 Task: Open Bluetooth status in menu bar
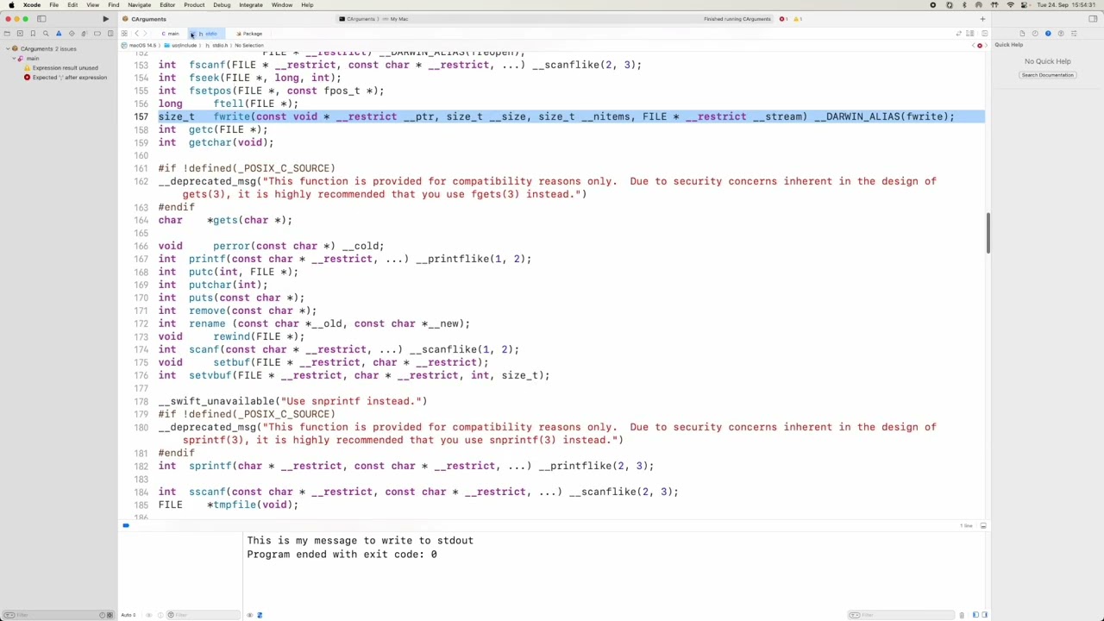point(964,5)
